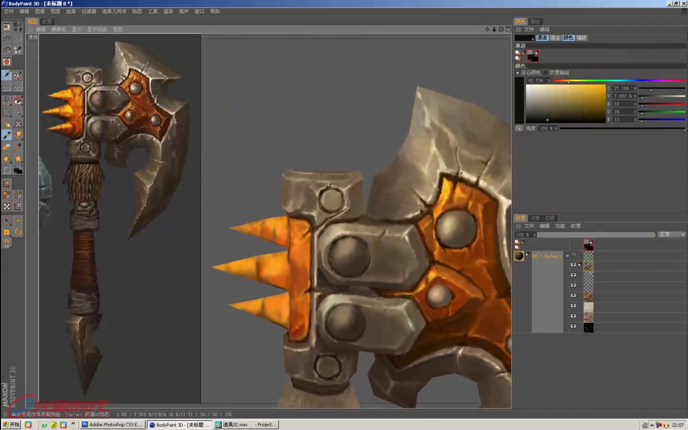Viewport: 688px width, 430px height.
Task: Click the rainbow hue slider
Action: pos(619,81)
